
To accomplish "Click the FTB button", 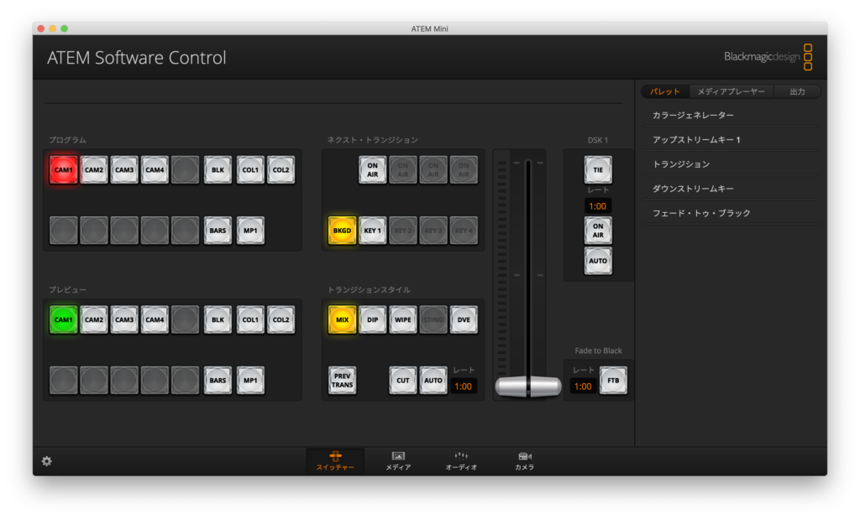I will (x=613, y=381).
